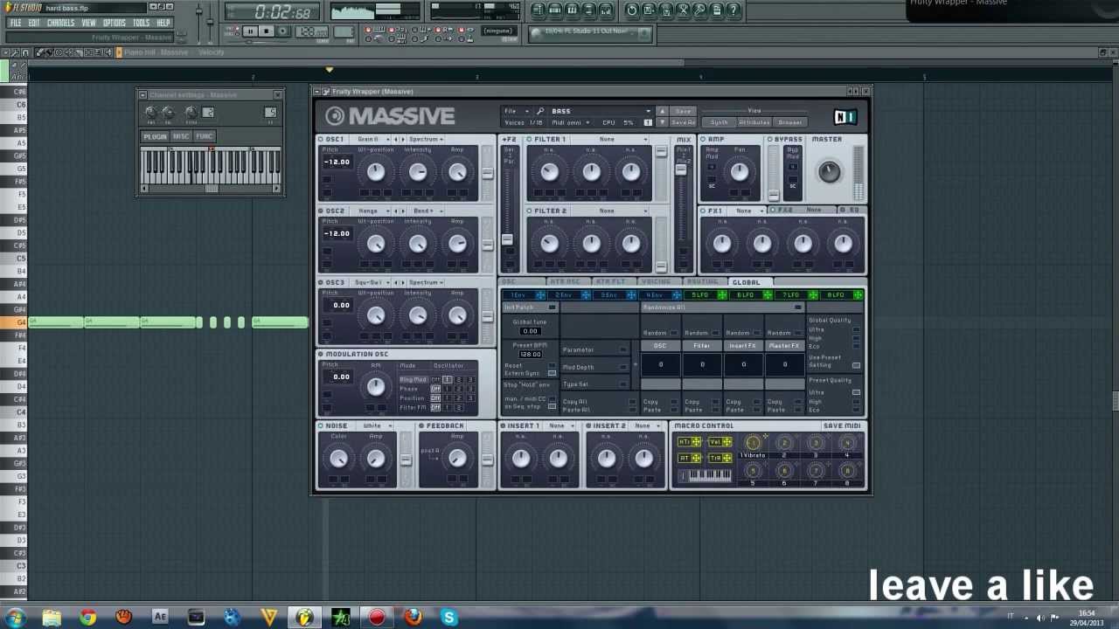Click the 5 LFO modulation drag handle icon

pos(722,295)
